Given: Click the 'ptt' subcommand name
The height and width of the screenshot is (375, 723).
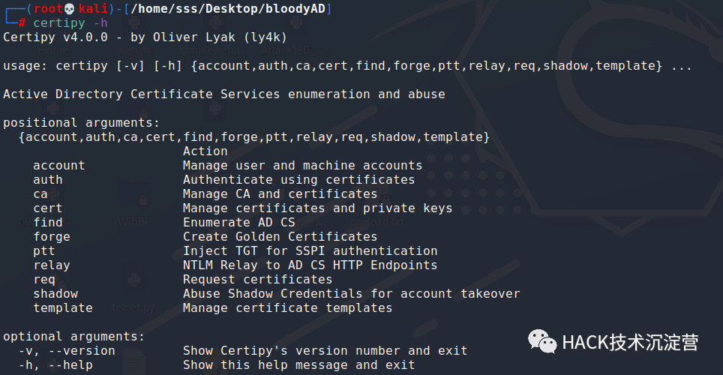Looking at the screenshot, I should coord(43,250).
